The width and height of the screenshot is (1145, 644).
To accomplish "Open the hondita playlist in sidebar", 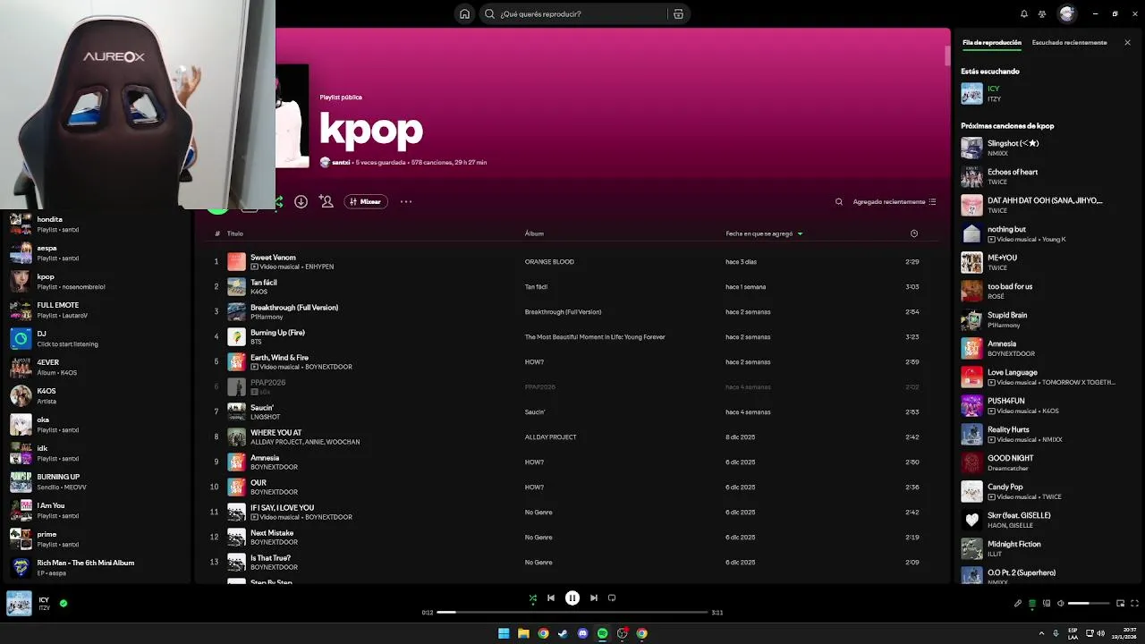I will 96,224.
